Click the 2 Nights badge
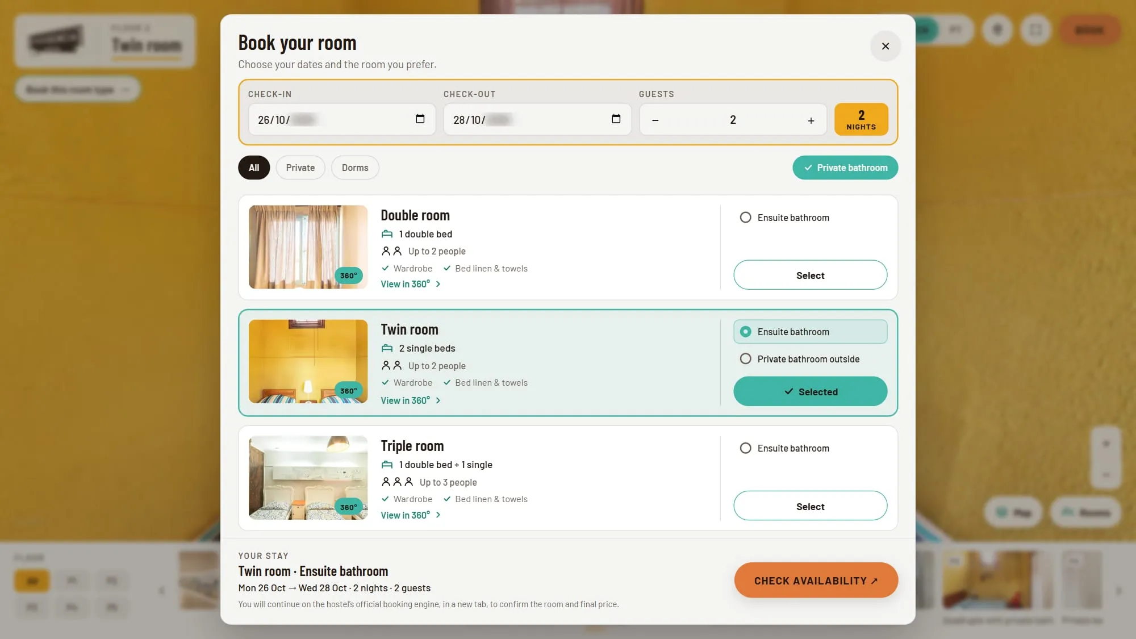The image size is (1136, 639). click(x=861, y=119)
